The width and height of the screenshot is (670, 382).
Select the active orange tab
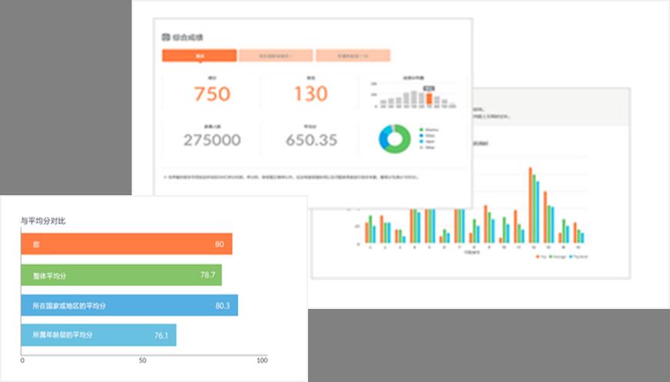[199, 55]
